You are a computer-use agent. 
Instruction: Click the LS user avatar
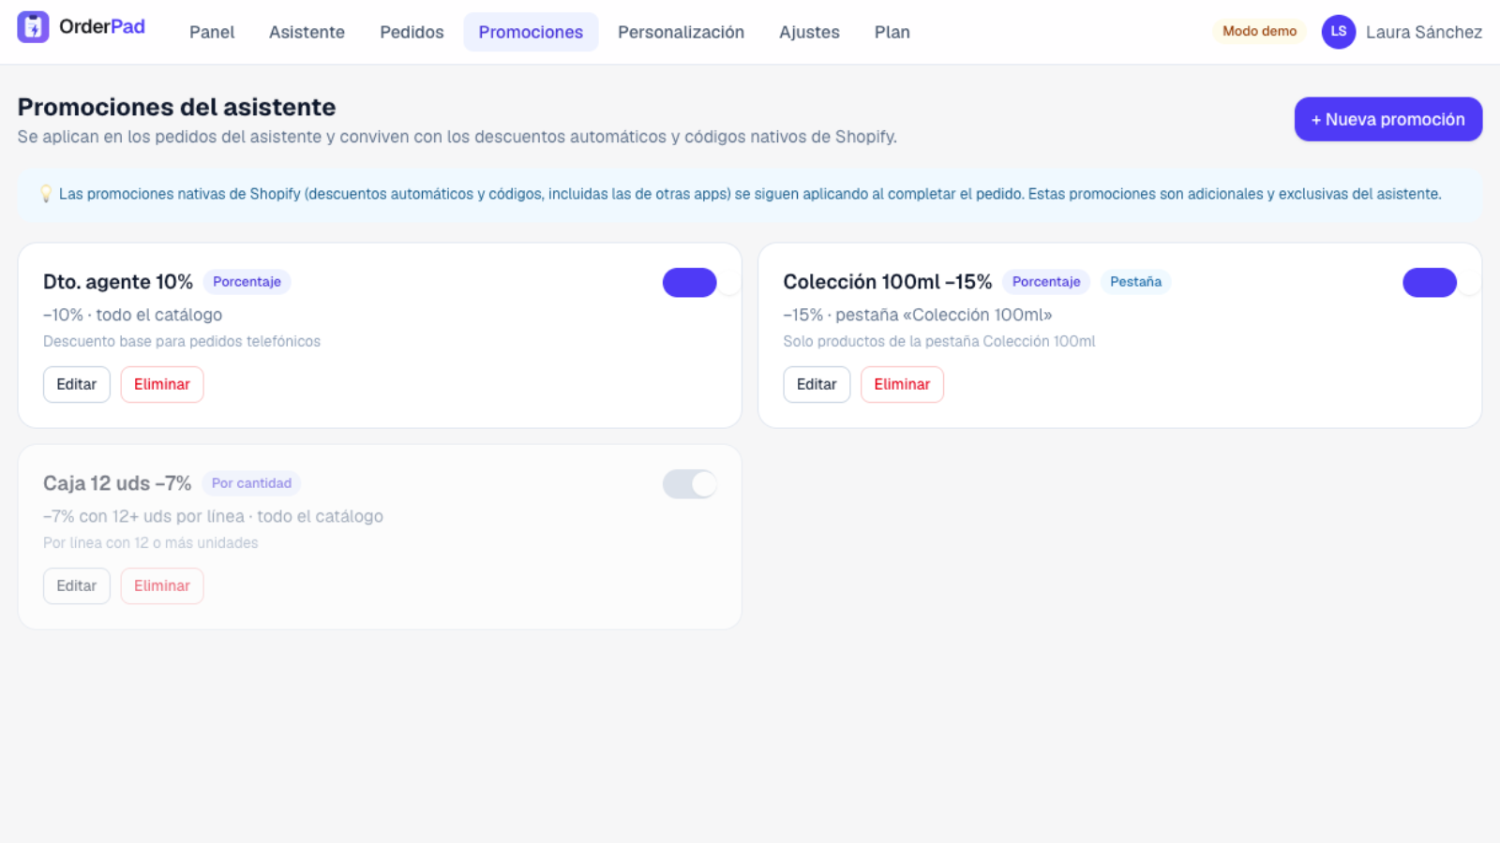[1339, 32]
